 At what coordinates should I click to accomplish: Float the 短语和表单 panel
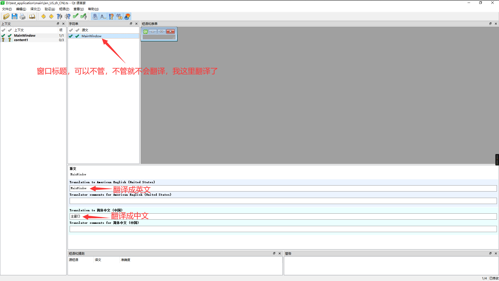coord(490,24)
